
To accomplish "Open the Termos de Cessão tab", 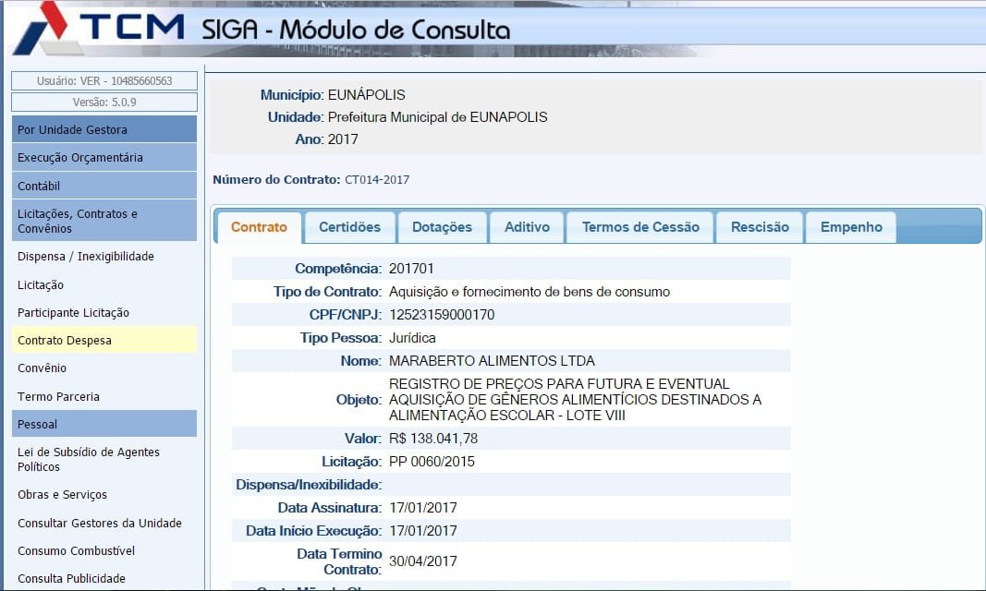I will click(x=640, y=227).
